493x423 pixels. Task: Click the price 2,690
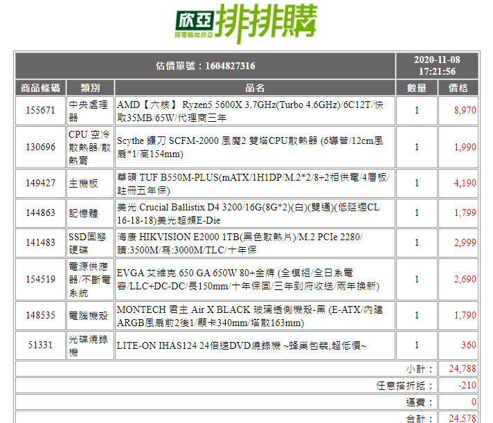pos(465,279)
